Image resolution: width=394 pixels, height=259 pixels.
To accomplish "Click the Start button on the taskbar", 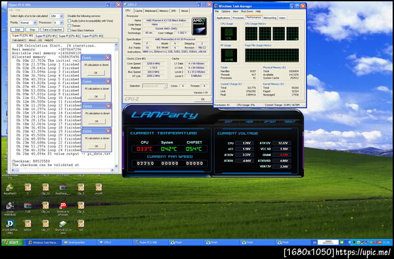I will [x=12, y=243].
